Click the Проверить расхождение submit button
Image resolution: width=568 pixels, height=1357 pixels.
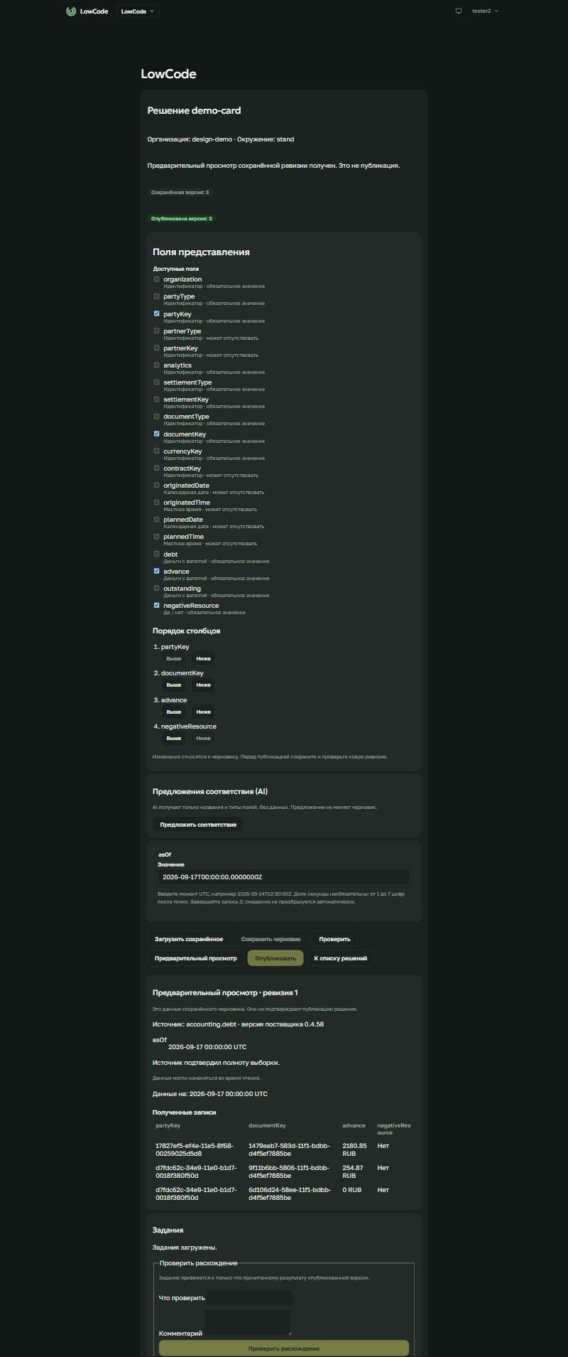[284, 1348]
